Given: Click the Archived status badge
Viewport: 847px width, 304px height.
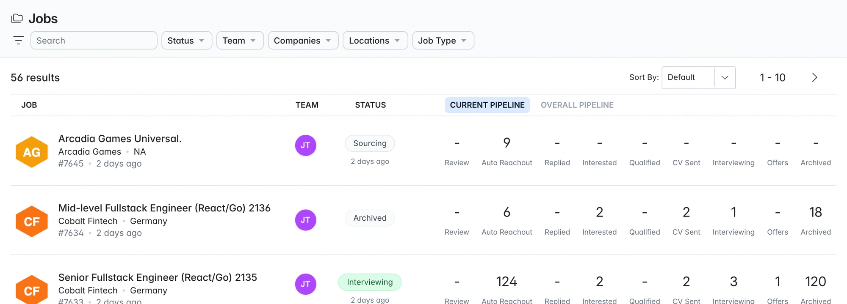Looking at the screenshot, I should (x=370, y=218).
